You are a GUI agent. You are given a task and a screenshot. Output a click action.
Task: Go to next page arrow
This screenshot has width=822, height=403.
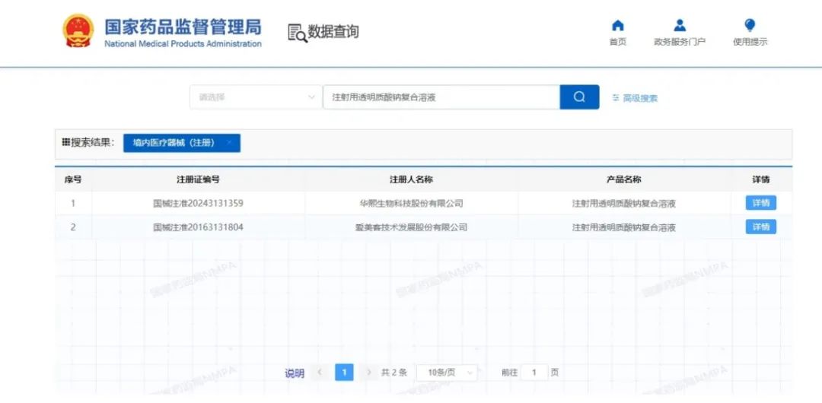tap(369, 373)
